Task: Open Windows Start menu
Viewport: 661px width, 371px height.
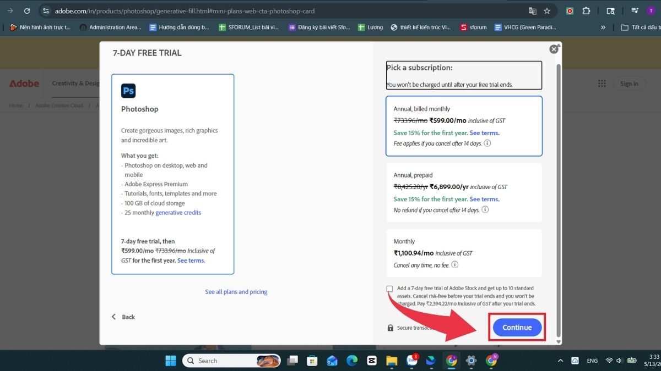Action: 171,361
